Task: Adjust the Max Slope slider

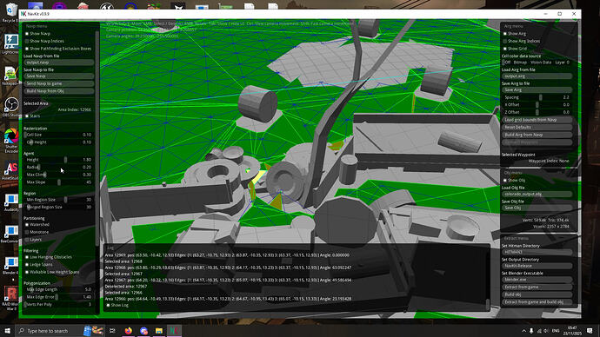Action: 58,182
